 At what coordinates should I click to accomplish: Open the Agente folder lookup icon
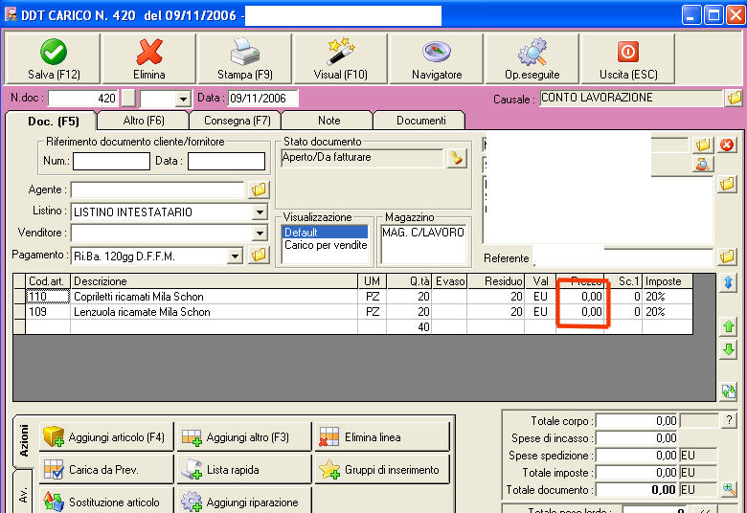[x=259, y=190]
